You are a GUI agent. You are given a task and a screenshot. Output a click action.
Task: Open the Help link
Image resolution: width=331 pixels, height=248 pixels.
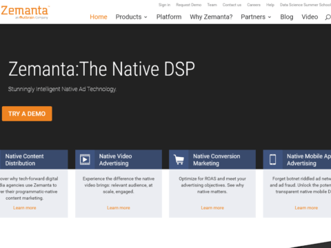tap(270, 5)
